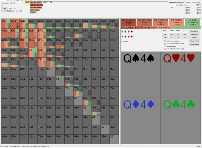
Task: Select the T9s hand cell in the matrix
Action: click(x=51, y=62)
